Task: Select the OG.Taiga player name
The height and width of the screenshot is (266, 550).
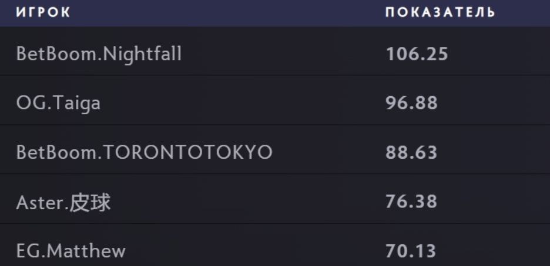Action: [x=58, y=103]
